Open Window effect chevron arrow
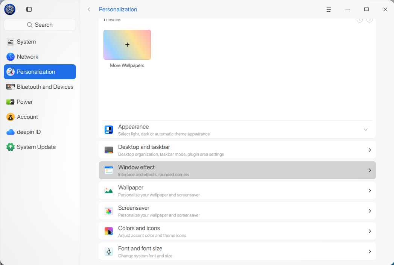This screenshot has height=265, width=394. click(370, 170)
